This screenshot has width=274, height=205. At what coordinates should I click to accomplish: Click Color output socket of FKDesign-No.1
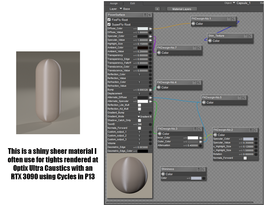pyautogui.click(x=193, y=24)
